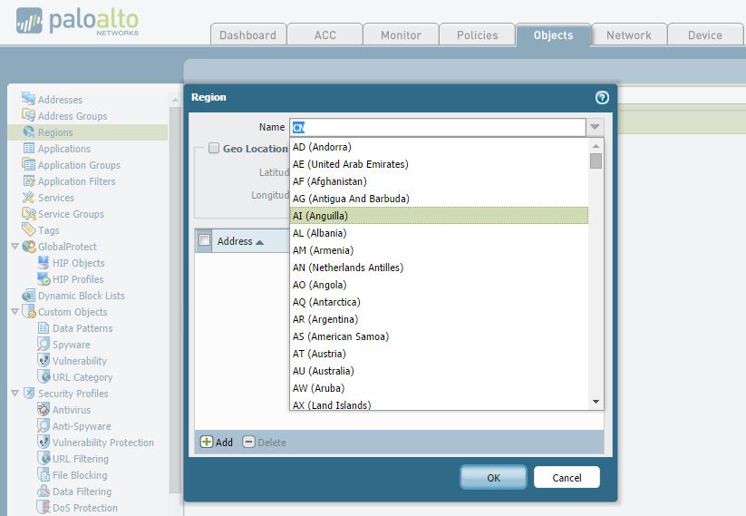Click the Spyware icon
Screen dimensions: 746x516
[x=44, y=344]
